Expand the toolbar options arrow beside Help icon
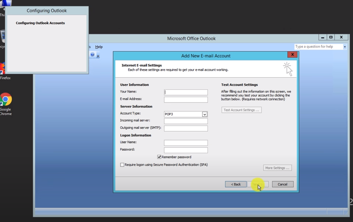The width and height of the screenshot is (353, 222). click(x=98, y=55)
